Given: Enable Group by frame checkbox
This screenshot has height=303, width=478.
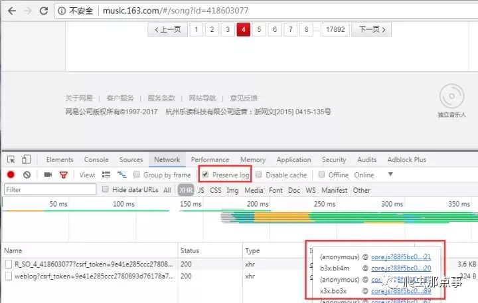Looking at the screenshot, I should 137,175.
